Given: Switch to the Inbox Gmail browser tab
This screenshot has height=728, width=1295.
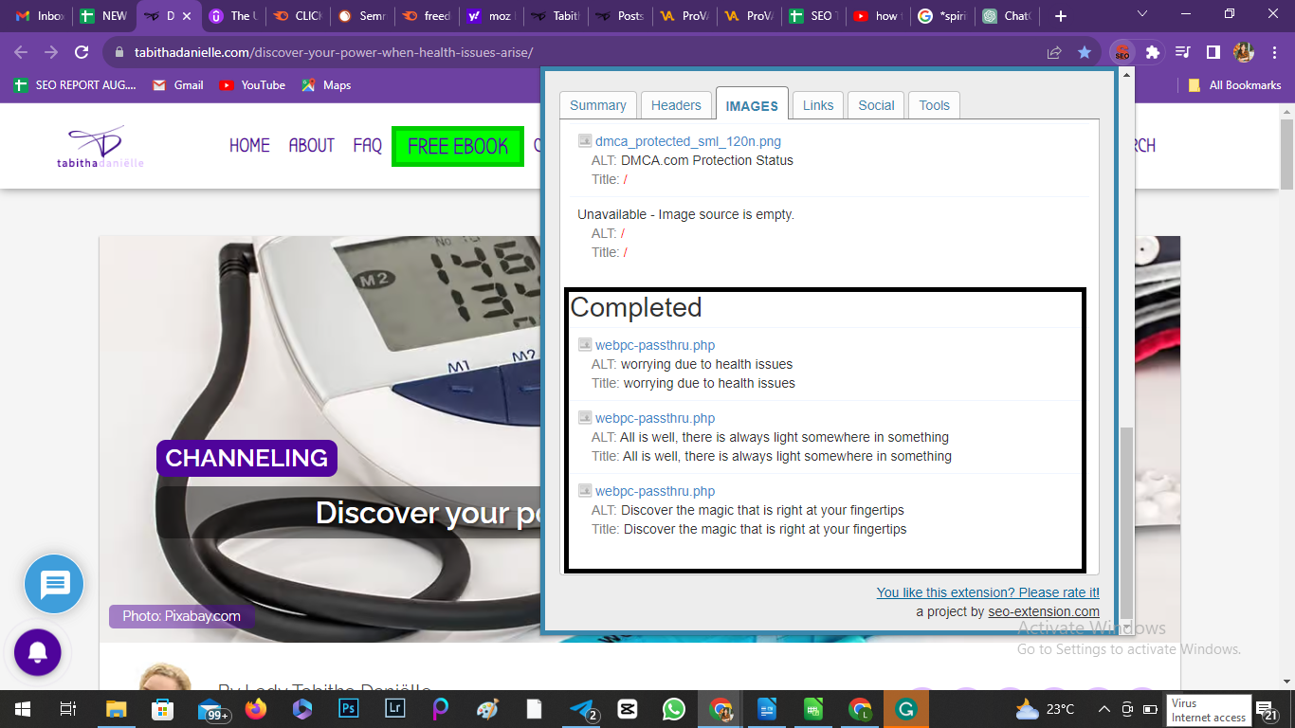Looking at the screenshot, I should pos(39,16).
